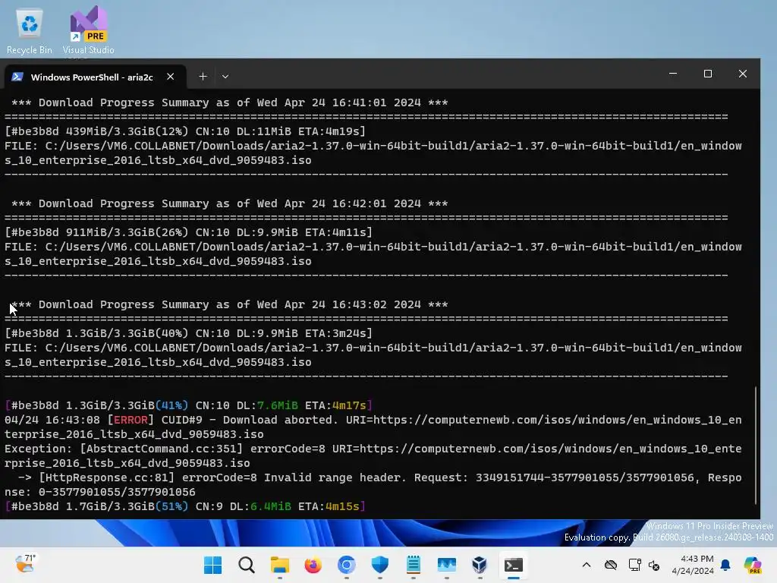This screenshot has width=777, height=583.
Task: Open taskbar Search
Action: (247, 565)
